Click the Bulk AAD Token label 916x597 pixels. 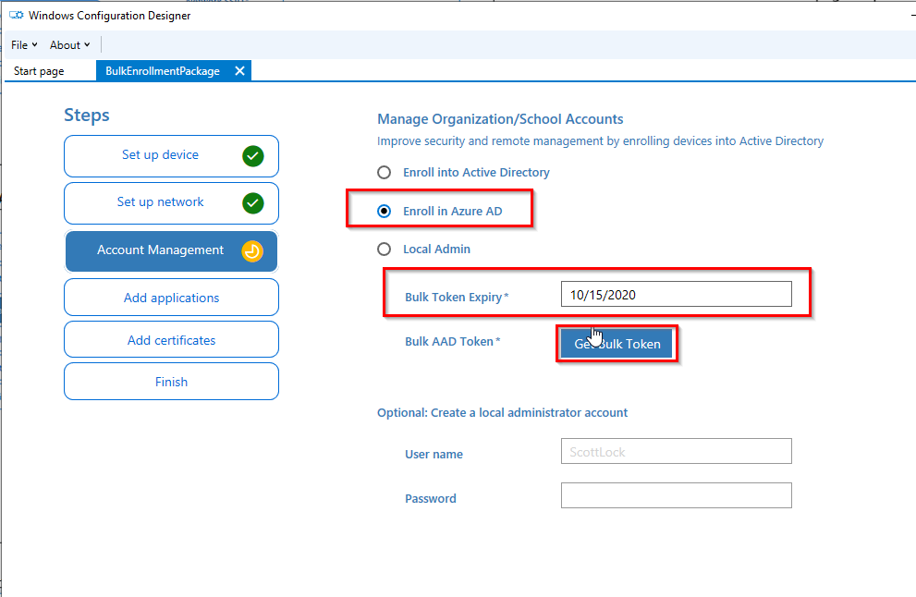pos(453,342)
